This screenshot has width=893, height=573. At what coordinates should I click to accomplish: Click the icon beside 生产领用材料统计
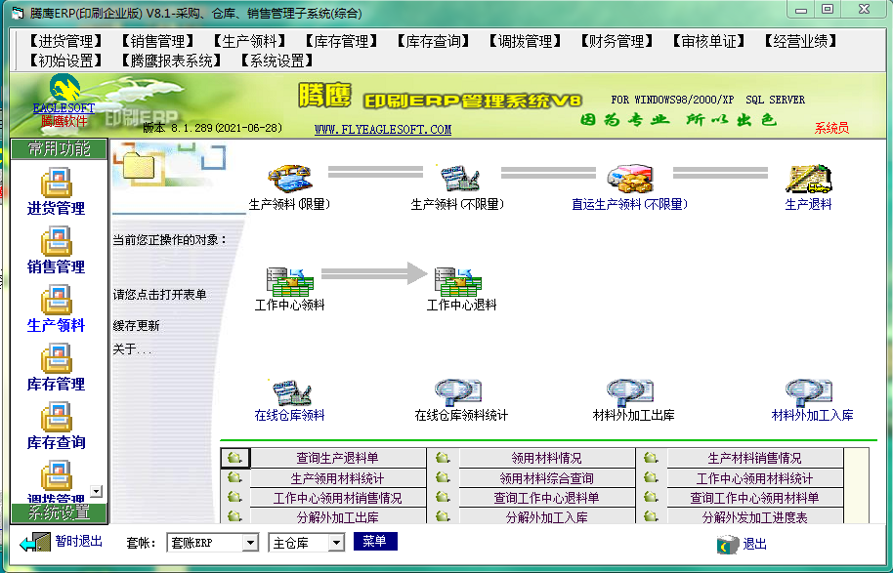tap(234, 477)
